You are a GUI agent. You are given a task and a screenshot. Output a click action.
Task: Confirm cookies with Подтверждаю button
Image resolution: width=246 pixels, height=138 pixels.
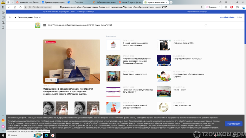click(x=234, y=124)
